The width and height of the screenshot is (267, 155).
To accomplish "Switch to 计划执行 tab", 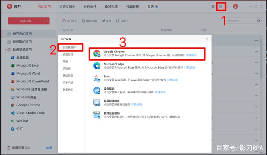I will (90, 6).
